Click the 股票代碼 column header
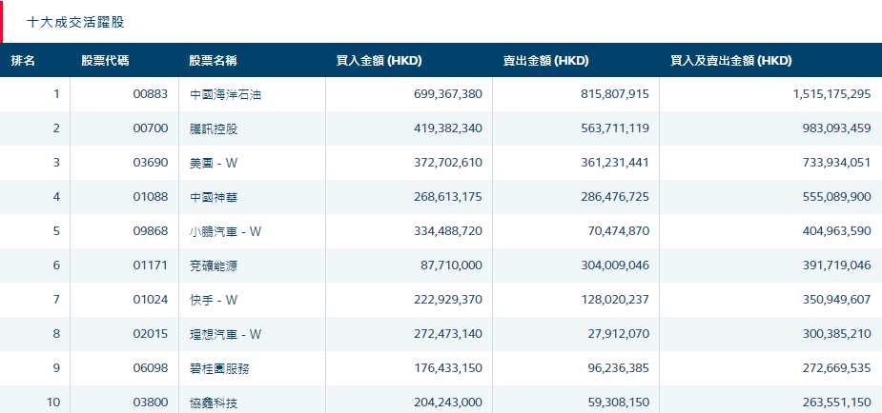 tap(105, 61)
